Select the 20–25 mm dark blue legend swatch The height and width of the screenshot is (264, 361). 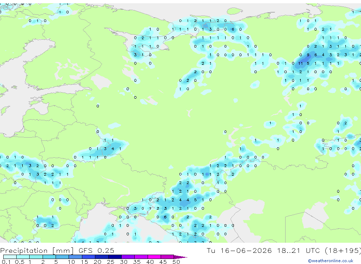(x=102, y=257)
